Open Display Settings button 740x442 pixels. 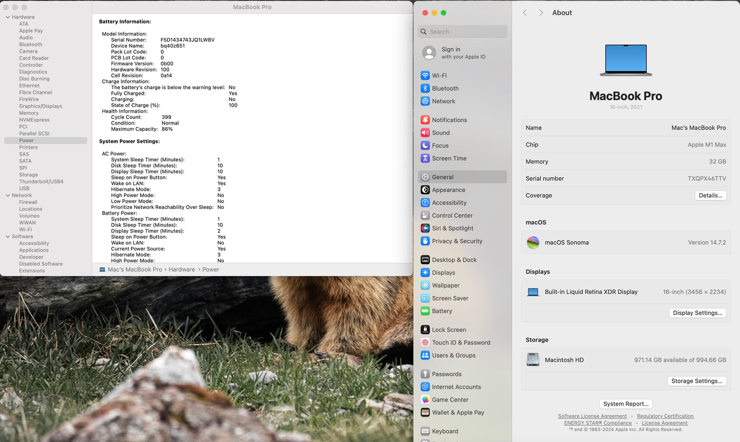pos(697,313)
